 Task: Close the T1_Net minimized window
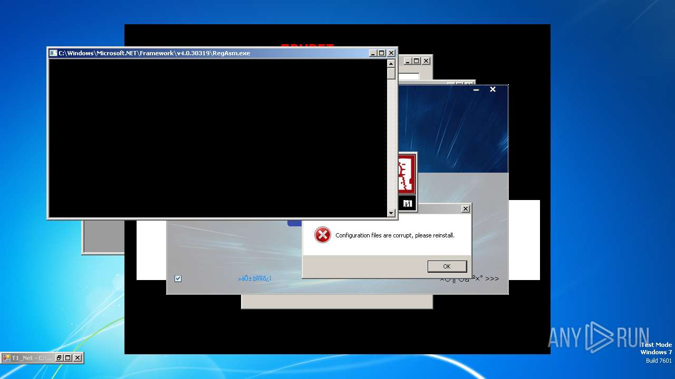(x=78, y=358)
